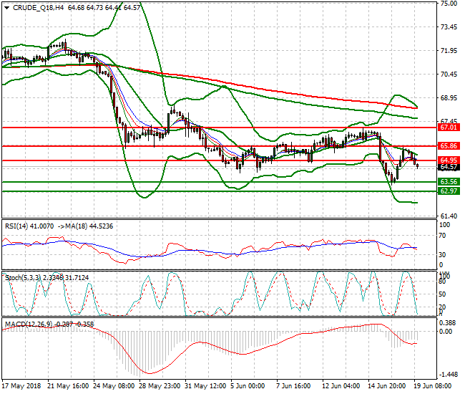The image size is (465, 394).
Task: Click the current price 64.57 label
Action: (449, 167)
